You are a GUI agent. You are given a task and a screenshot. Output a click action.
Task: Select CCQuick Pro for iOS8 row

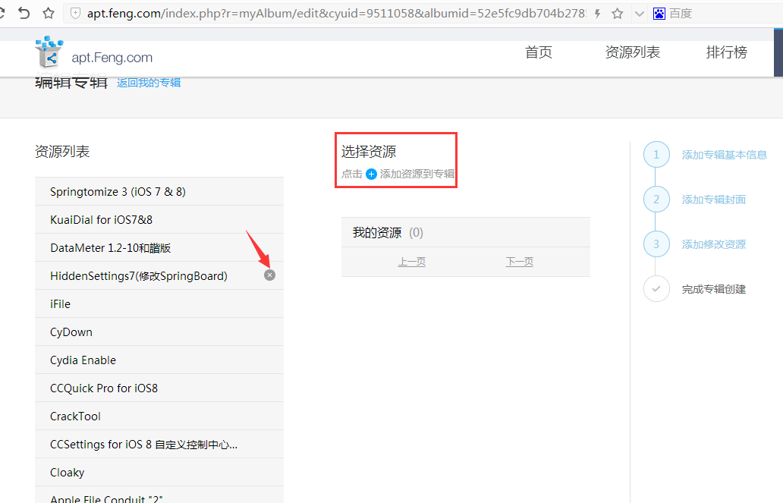click(x=159, y=388)
